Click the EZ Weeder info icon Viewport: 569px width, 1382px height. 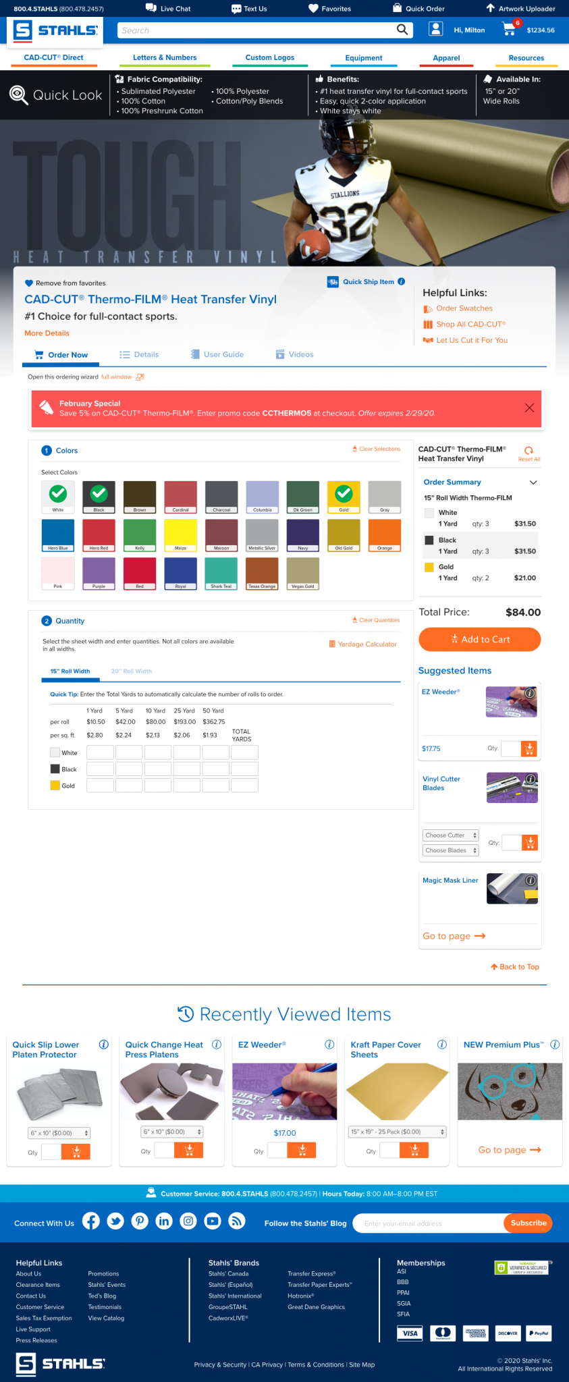531,693
